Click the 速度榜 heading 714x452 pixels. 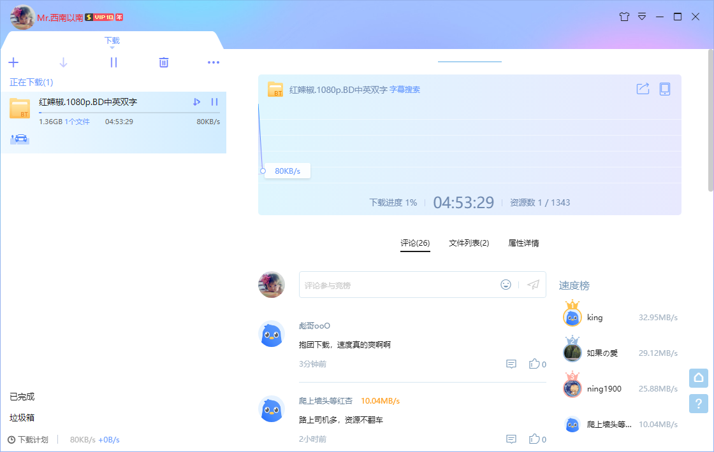click(574, 286)
